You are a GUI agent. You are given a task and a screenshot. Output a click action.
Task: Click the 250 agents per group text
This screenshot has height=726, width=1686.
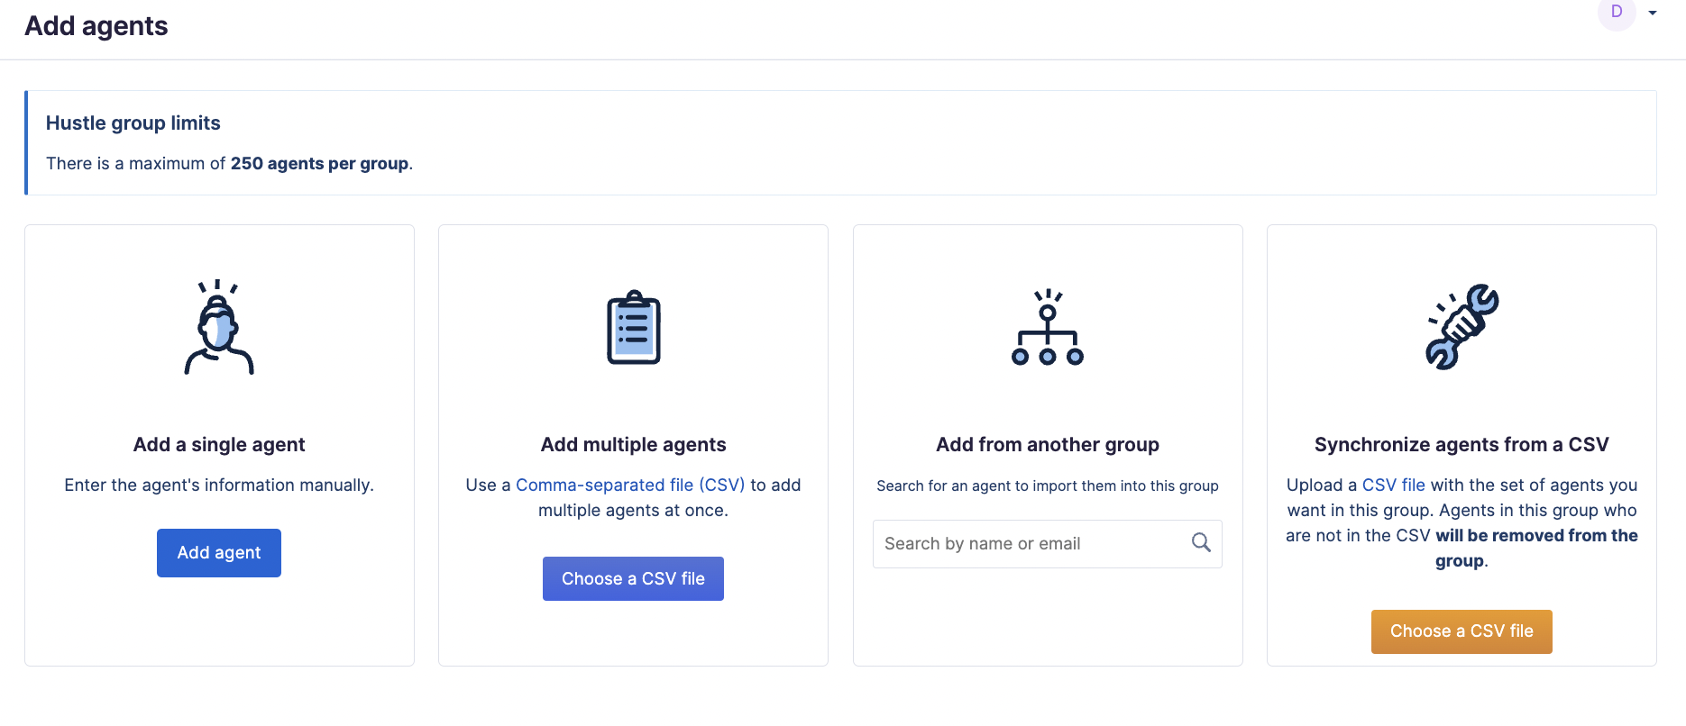coord(320,163)
